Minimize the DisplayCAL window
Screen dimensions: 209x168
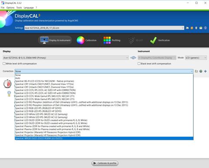point(188,3)
